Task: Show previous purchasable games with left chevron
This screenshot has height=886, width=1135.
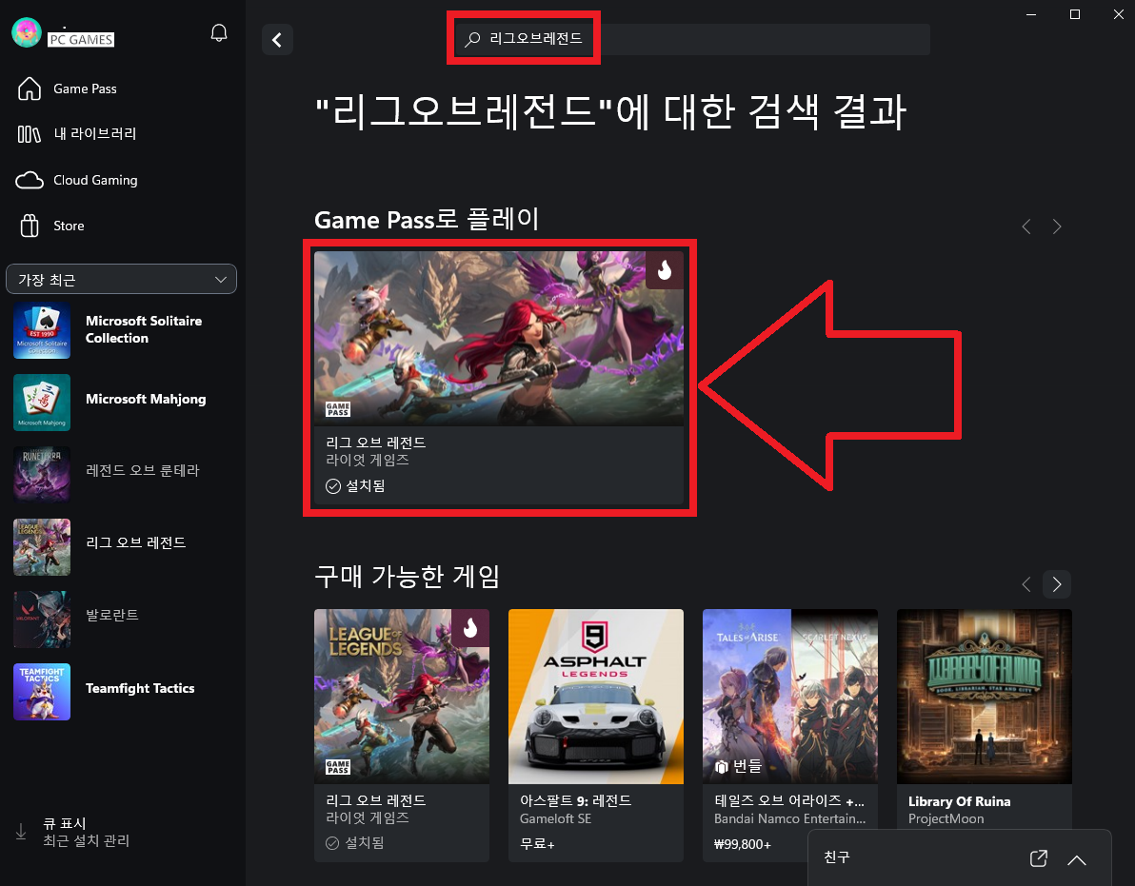Action: pyautogui.click(x=1026, y=584)
